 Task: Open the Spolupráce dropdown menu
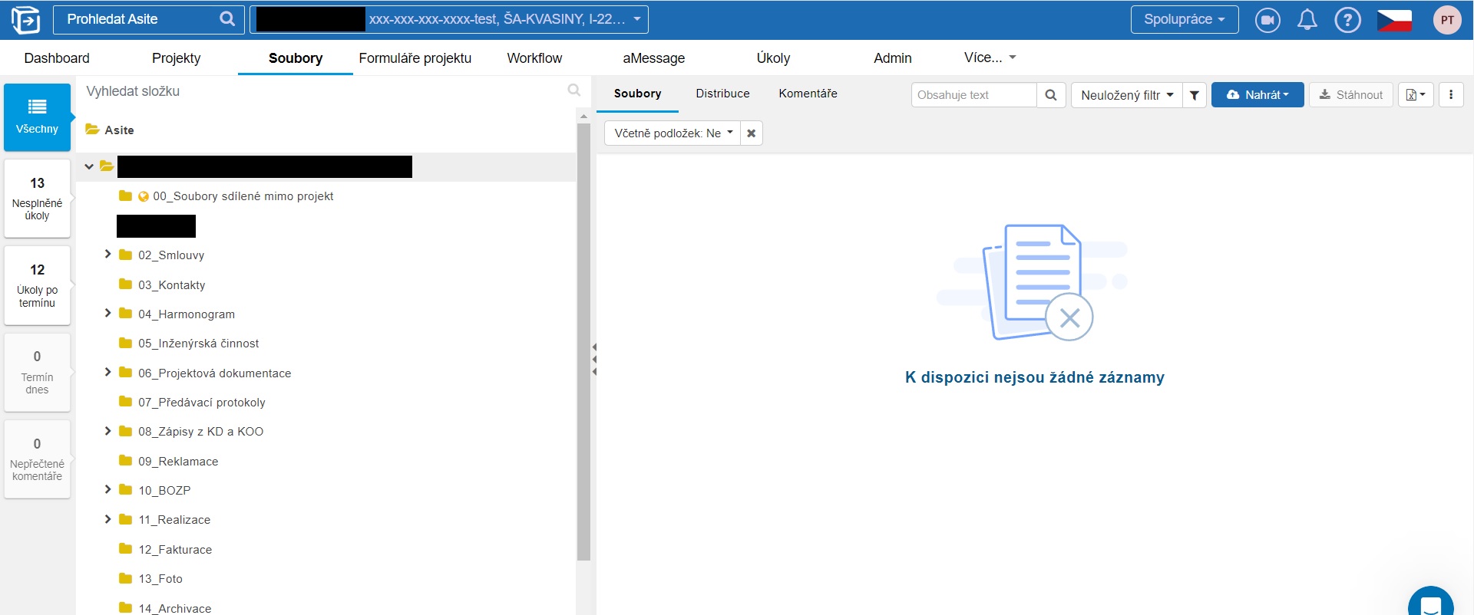(x=1184, y=20)
